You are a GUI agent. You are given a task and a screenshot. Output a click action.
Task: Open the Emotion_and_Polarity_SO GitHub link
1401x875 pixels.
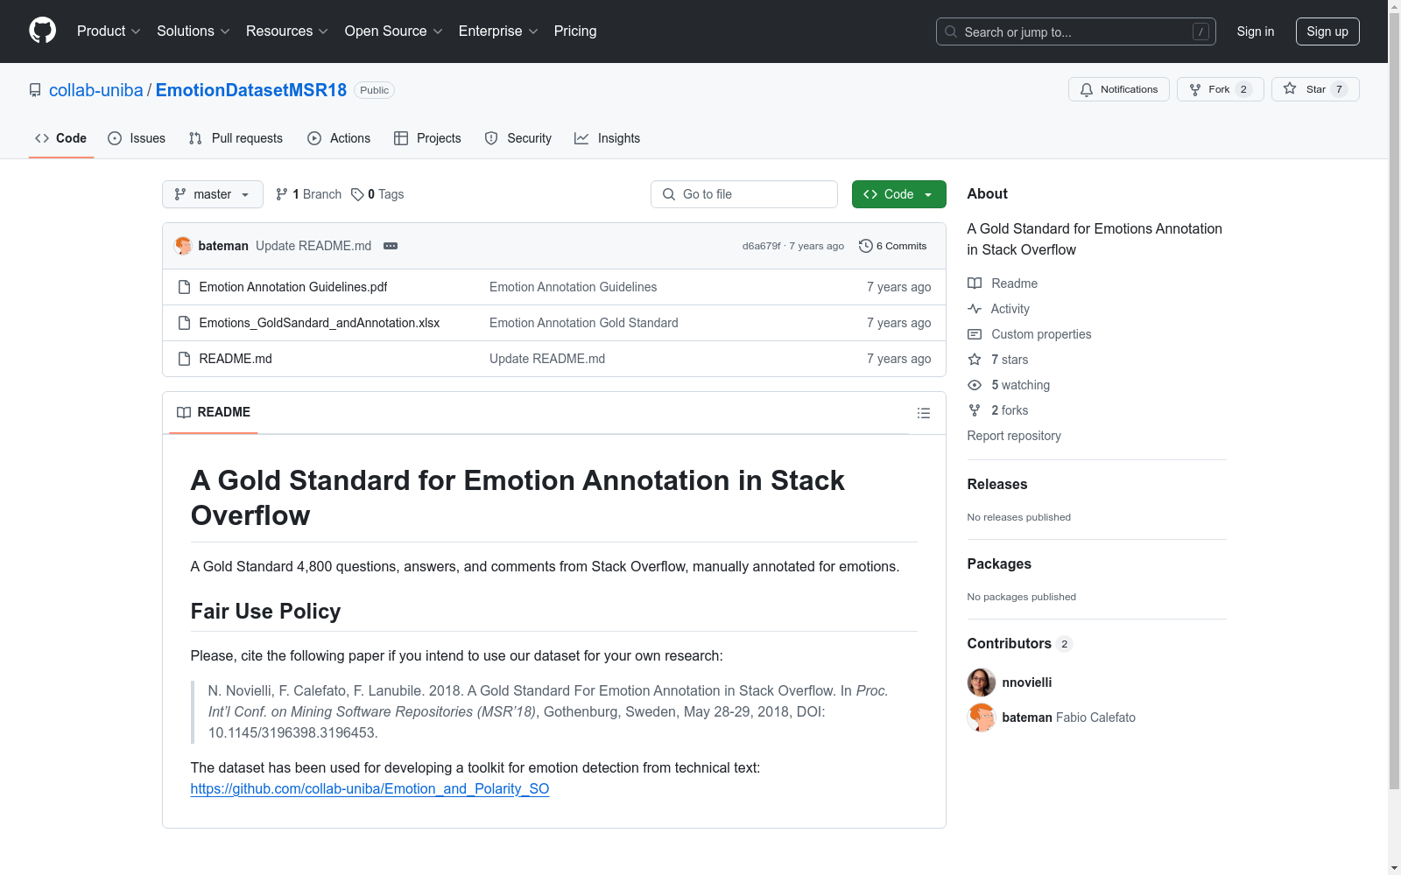(x=370, y=788)
